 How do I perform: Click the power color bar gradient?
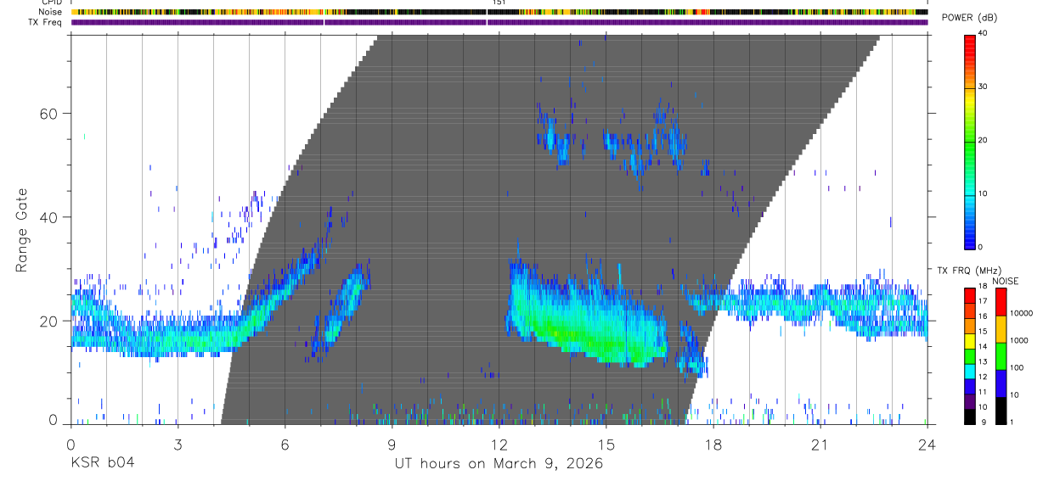pyautogui.click(x=970, y=141)
